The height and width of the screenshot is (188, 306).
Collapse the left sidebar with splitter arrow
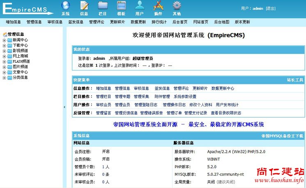(x=64, y=107)
